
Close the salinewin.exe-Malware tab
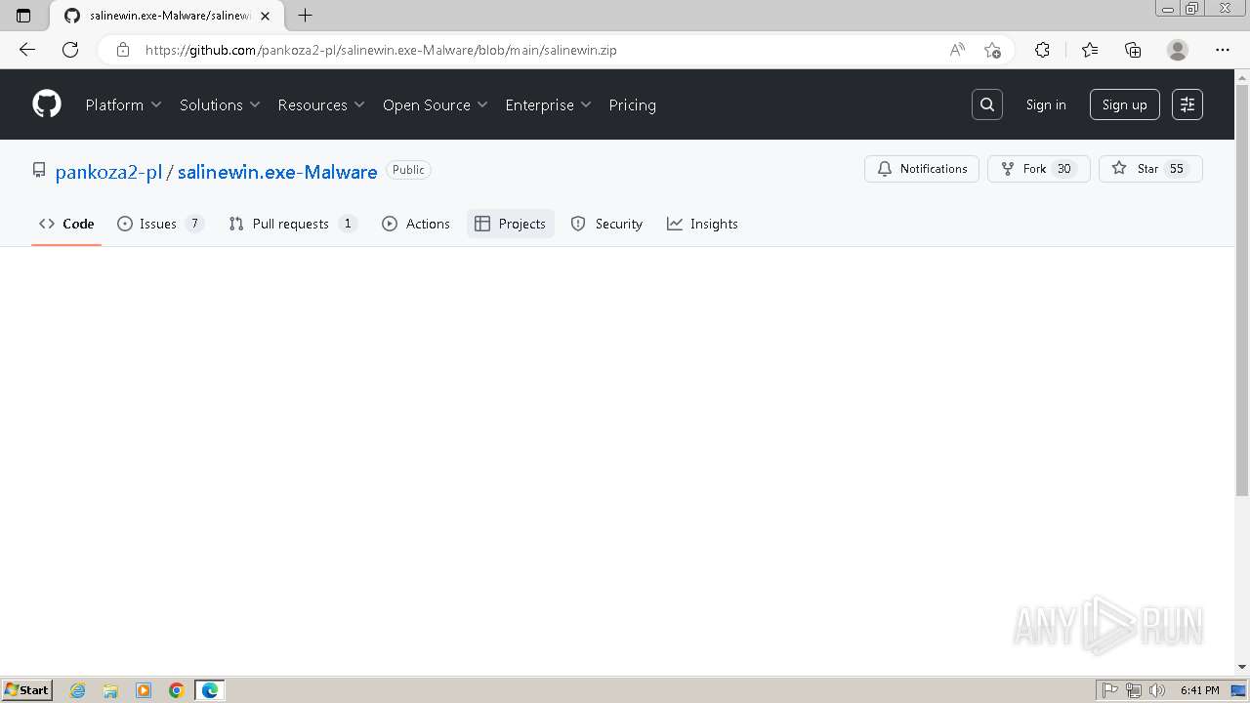[x=265, y=16]
